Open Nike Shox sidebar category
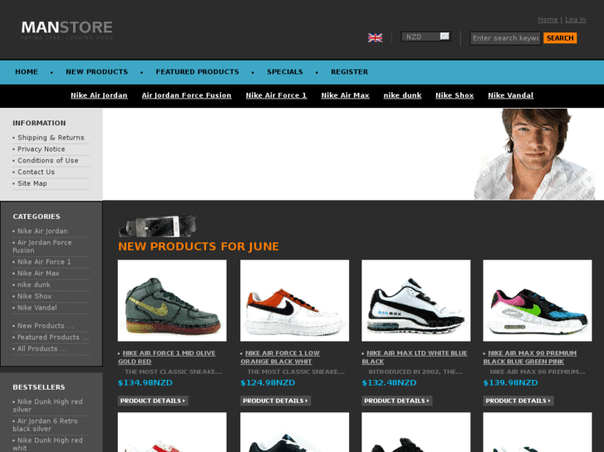 [34, 297]
